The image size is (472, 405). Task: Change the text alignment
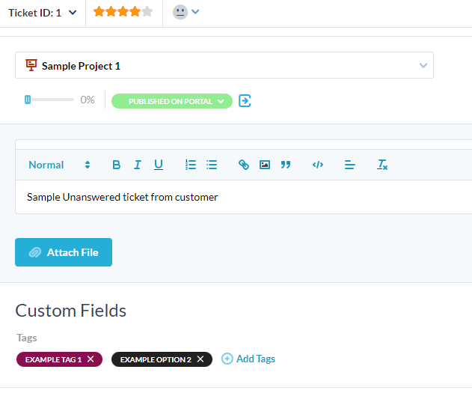[349, 165]
